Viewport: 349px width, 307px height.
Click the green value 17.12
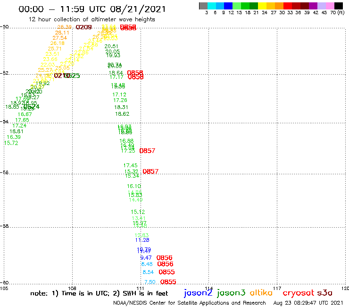tap(119, 95)
